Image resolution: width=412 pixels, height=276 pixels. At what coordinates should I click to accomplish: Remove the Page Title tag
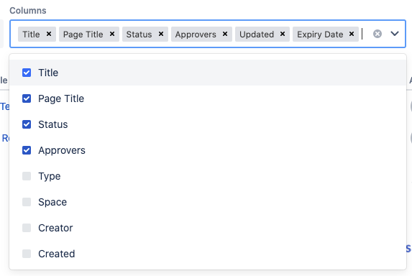112,34
